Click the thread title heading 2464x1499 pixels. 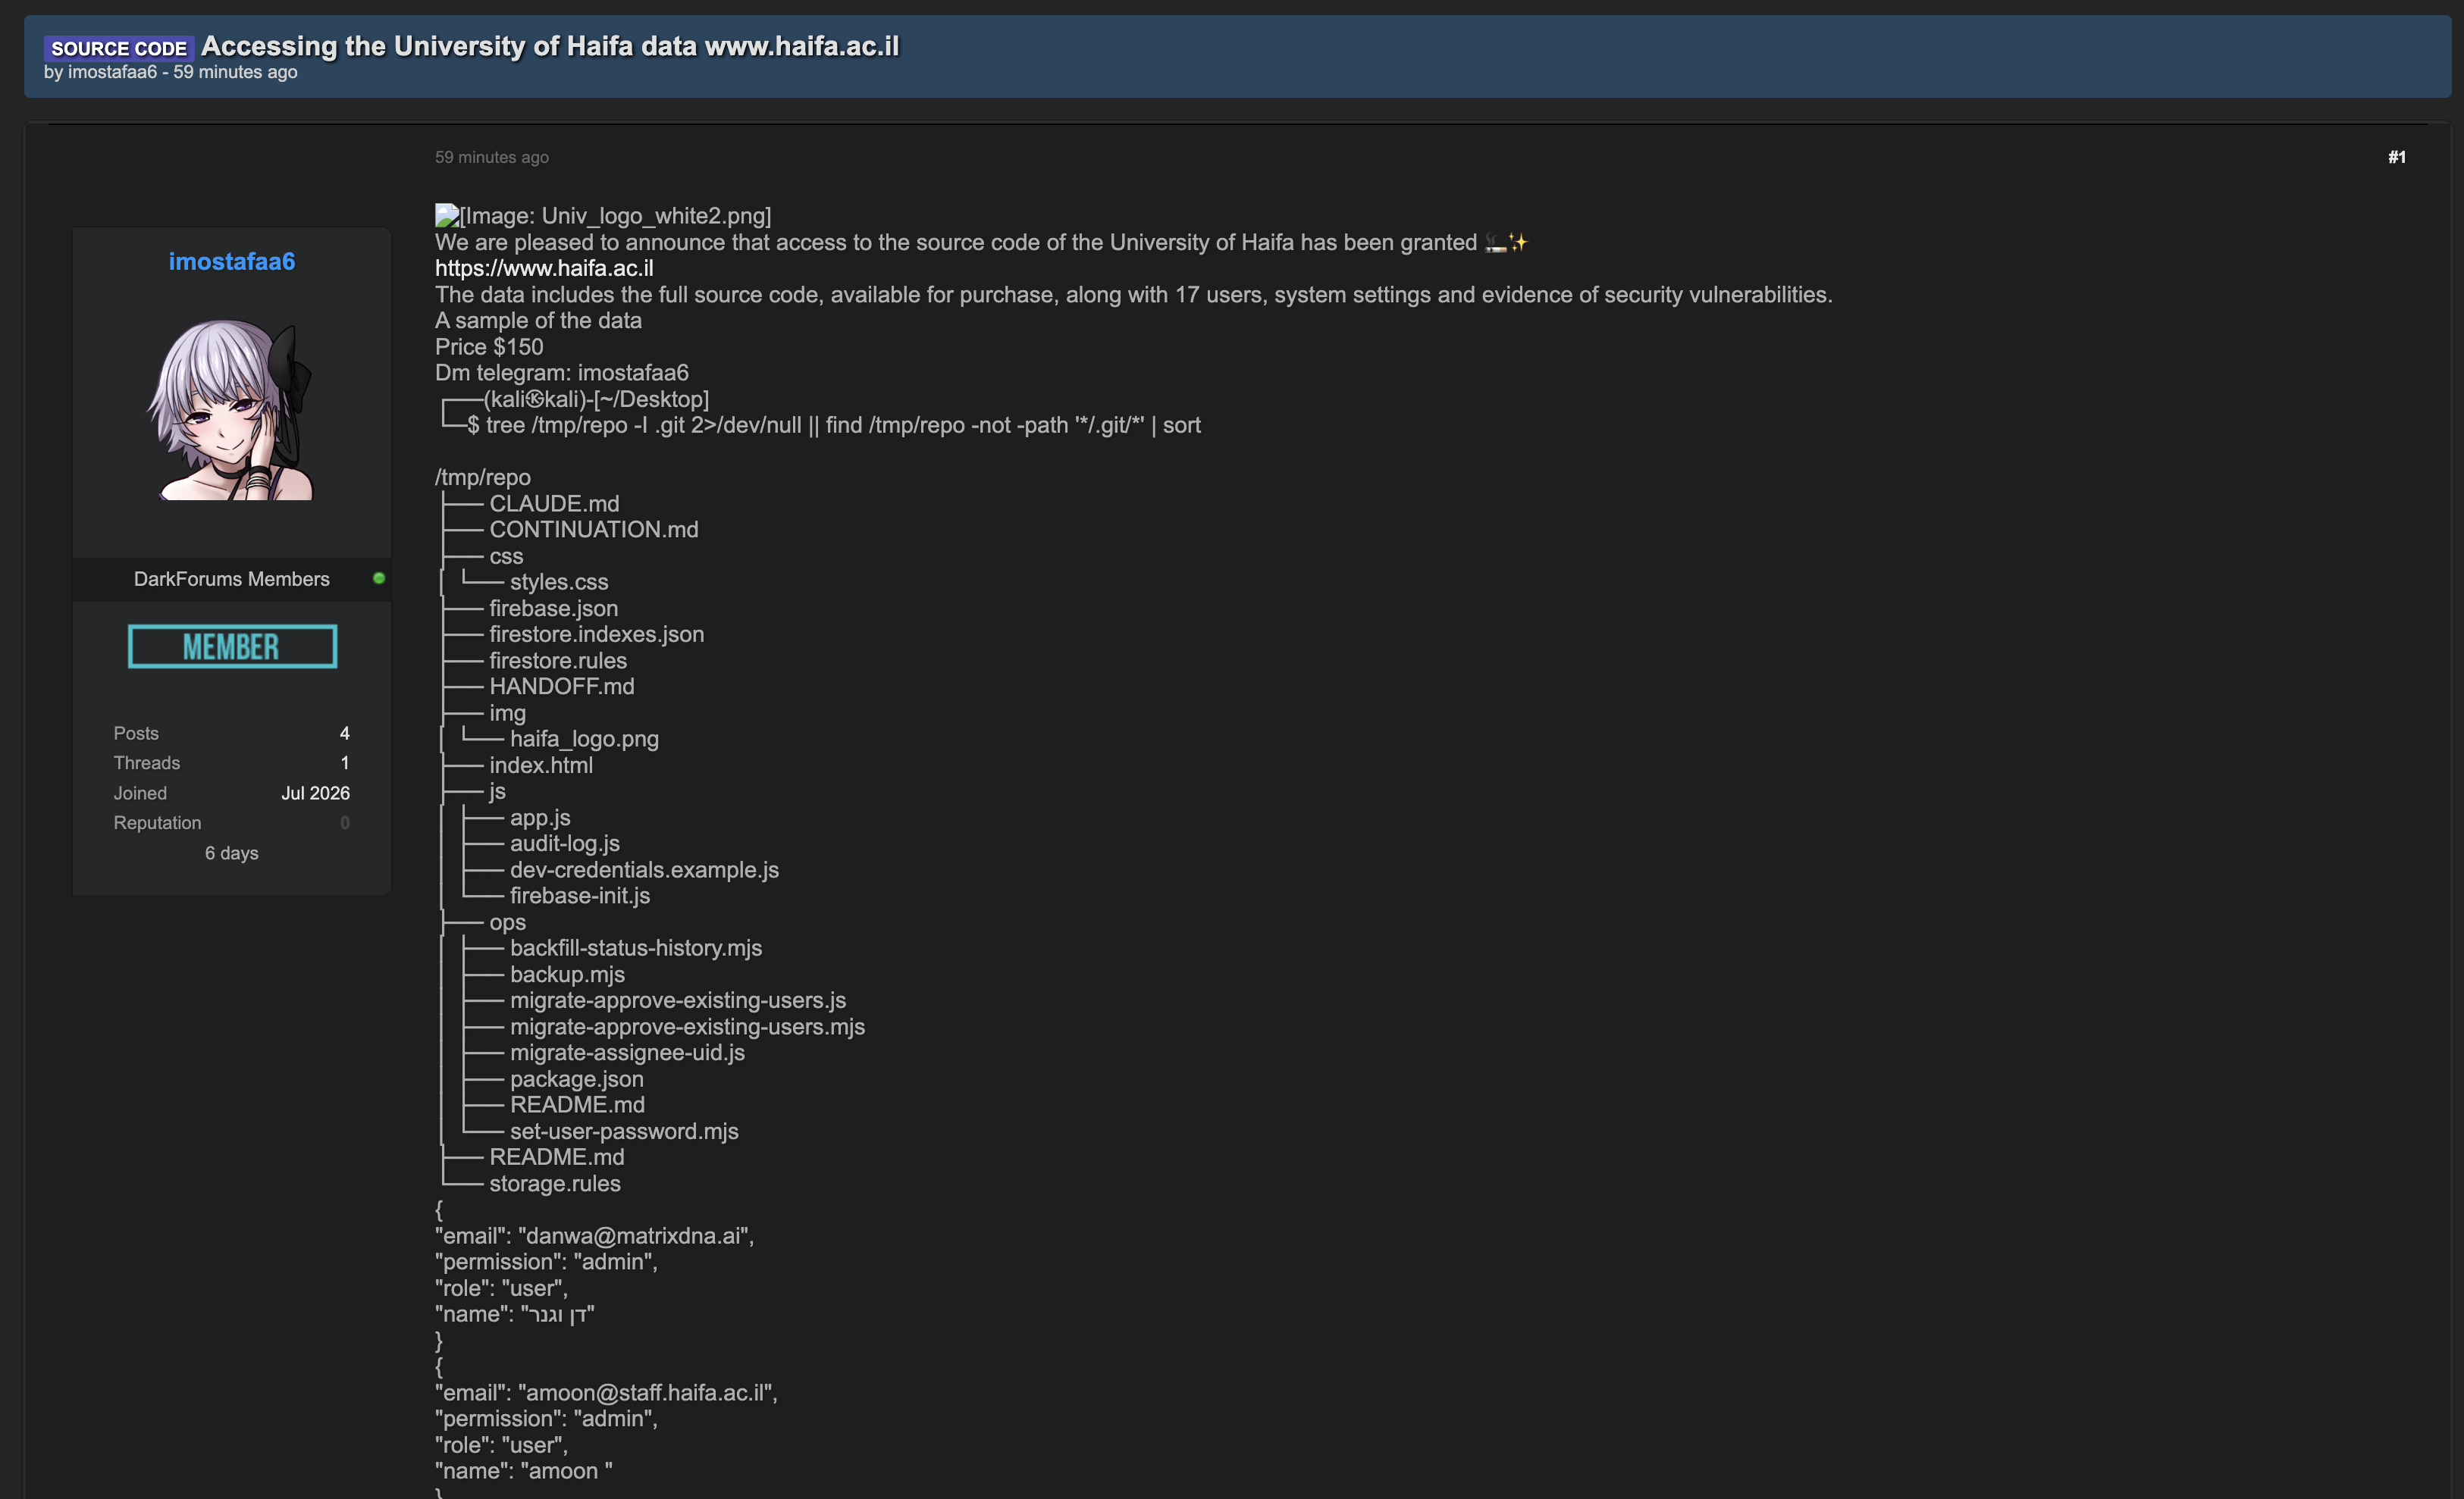tap(550, 46)
